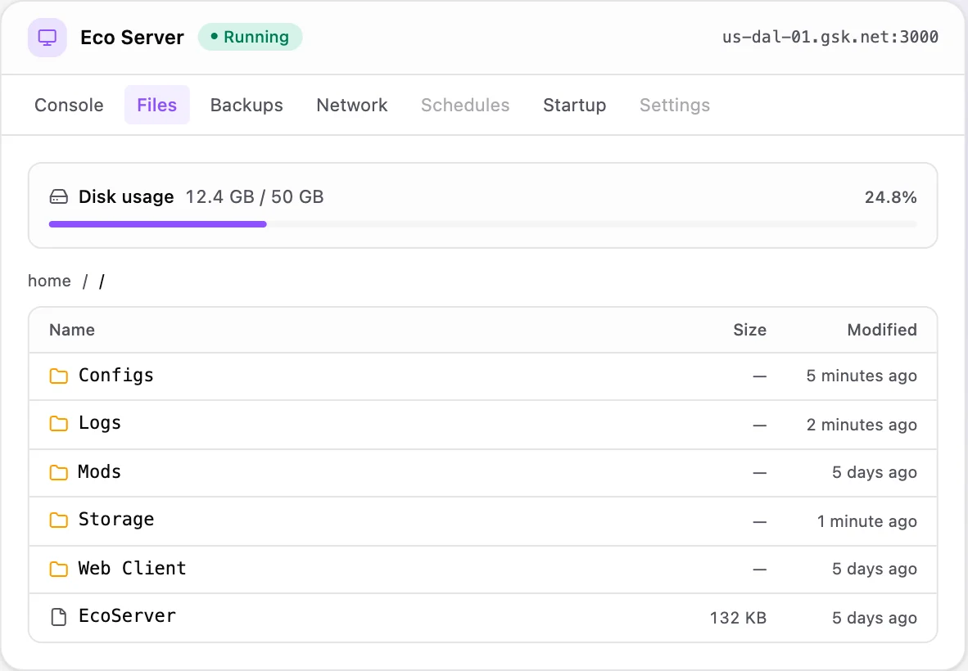968x671 pixels.
Task: Open the Schedules tab
Action: pos(465,105)
